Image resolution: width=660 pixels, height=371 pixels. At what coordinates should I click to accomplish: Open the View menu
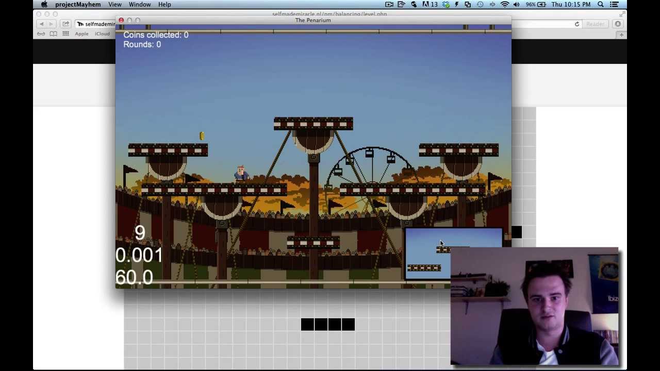pyautogui.click(x=115, y=5)
